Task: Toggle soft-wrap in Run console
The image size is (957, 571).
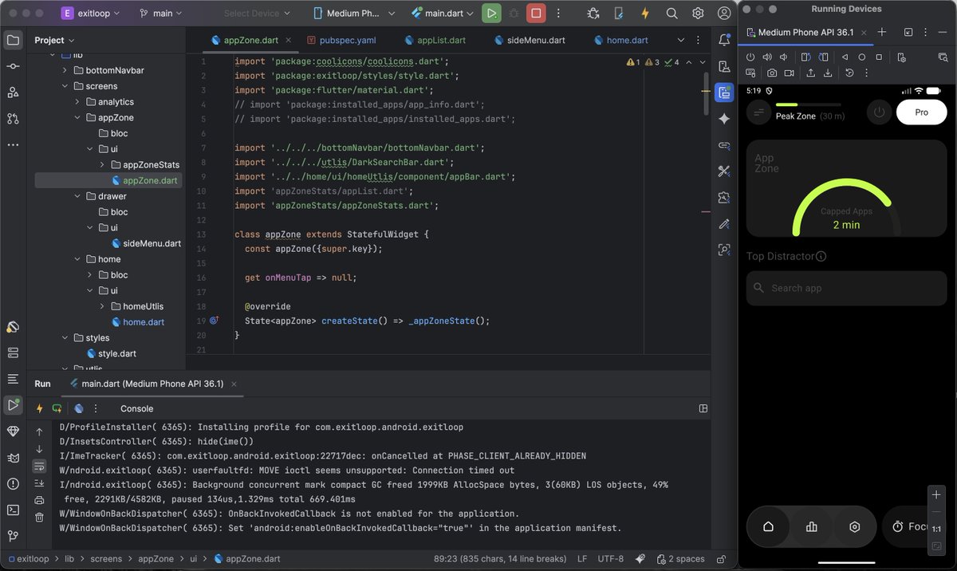Action: (x=39, y=466)
